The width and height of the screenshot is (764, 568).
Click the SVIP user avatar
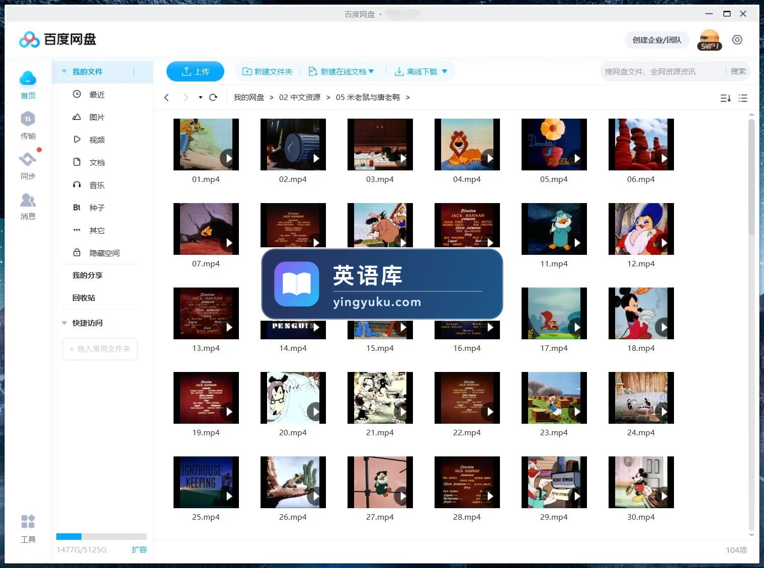710,40
